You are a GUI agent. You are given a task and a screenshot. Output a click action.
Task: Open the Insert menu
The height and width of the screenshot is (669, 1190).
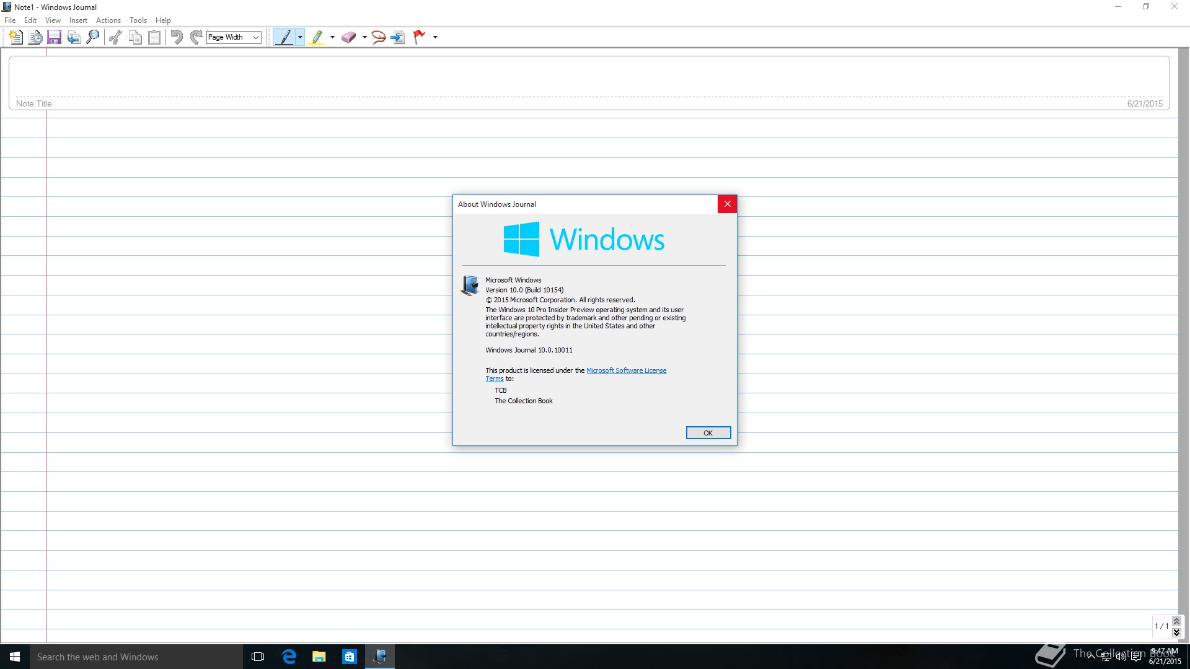click(x=78, y=20)
